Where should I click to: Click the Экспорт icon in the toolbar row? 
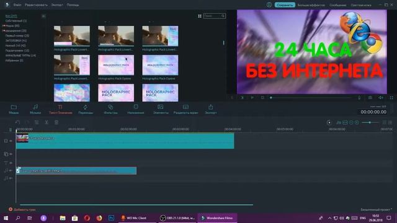point(211,109)
